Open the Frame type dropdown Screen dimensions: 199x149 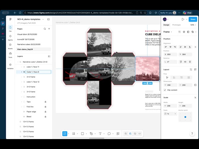click(x=168, y=32)
